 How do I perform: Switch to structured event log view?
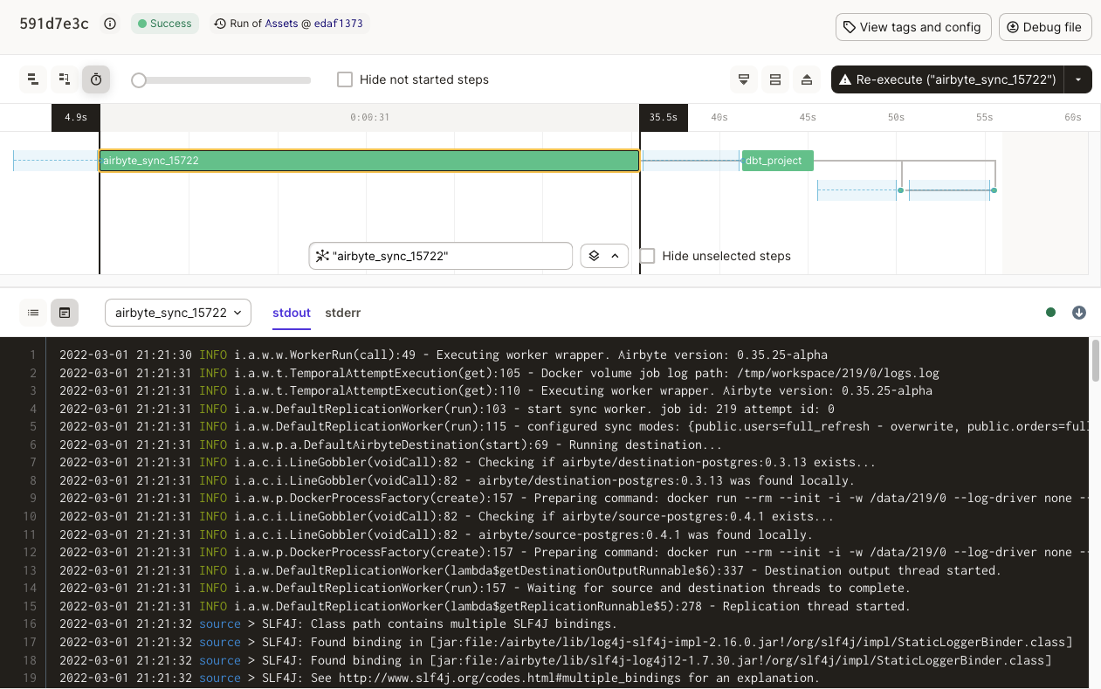(x=33, y=313)
